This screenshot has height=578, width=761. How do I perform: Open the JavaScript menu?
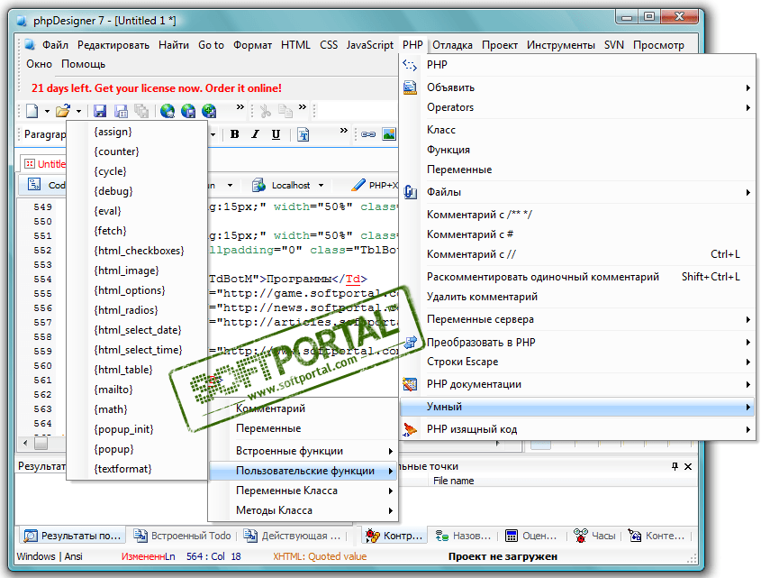(x=370, y=45)
